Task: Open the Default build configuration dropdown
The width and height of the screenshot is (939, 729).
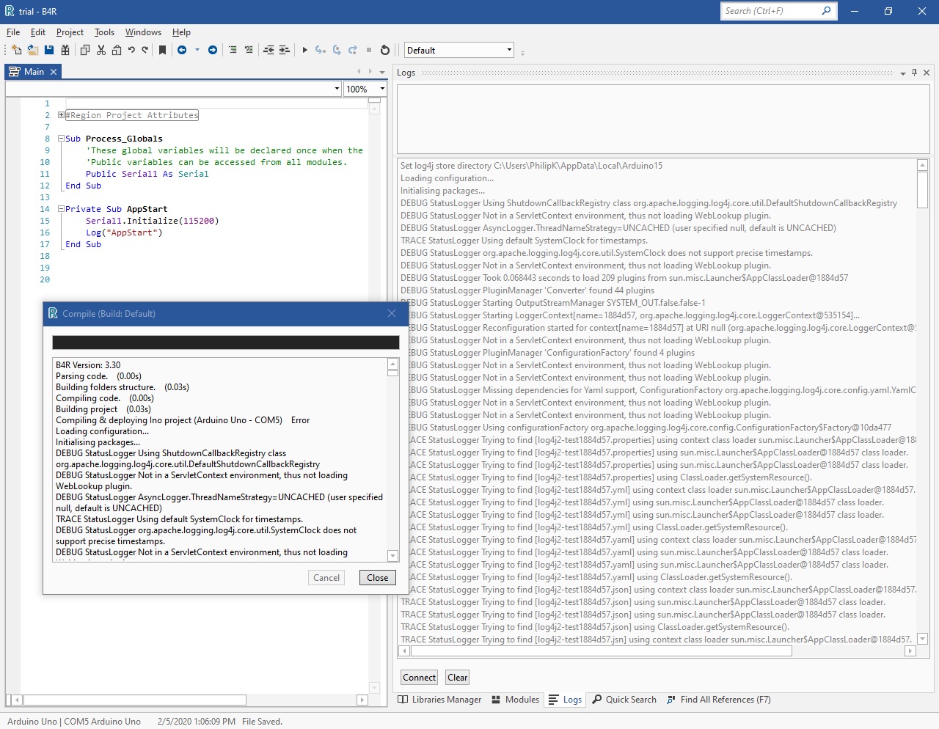Action: [x=509, y=50]
